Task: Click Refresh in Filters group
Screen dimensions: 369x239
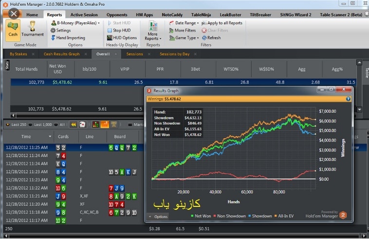Action: pos(211,37)
